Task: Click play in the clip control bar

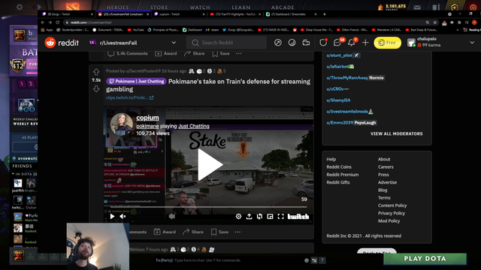Action: pos(112,217)
